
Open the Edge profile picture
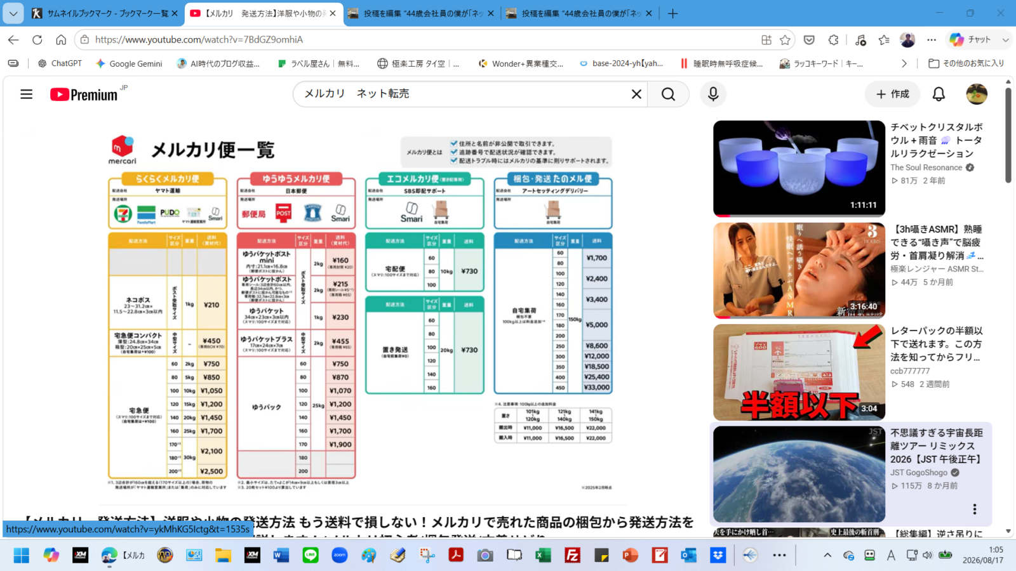point(907,39)
